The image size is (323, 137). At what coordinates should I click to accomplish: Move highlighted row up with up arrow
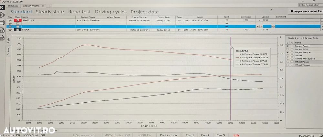258,27
